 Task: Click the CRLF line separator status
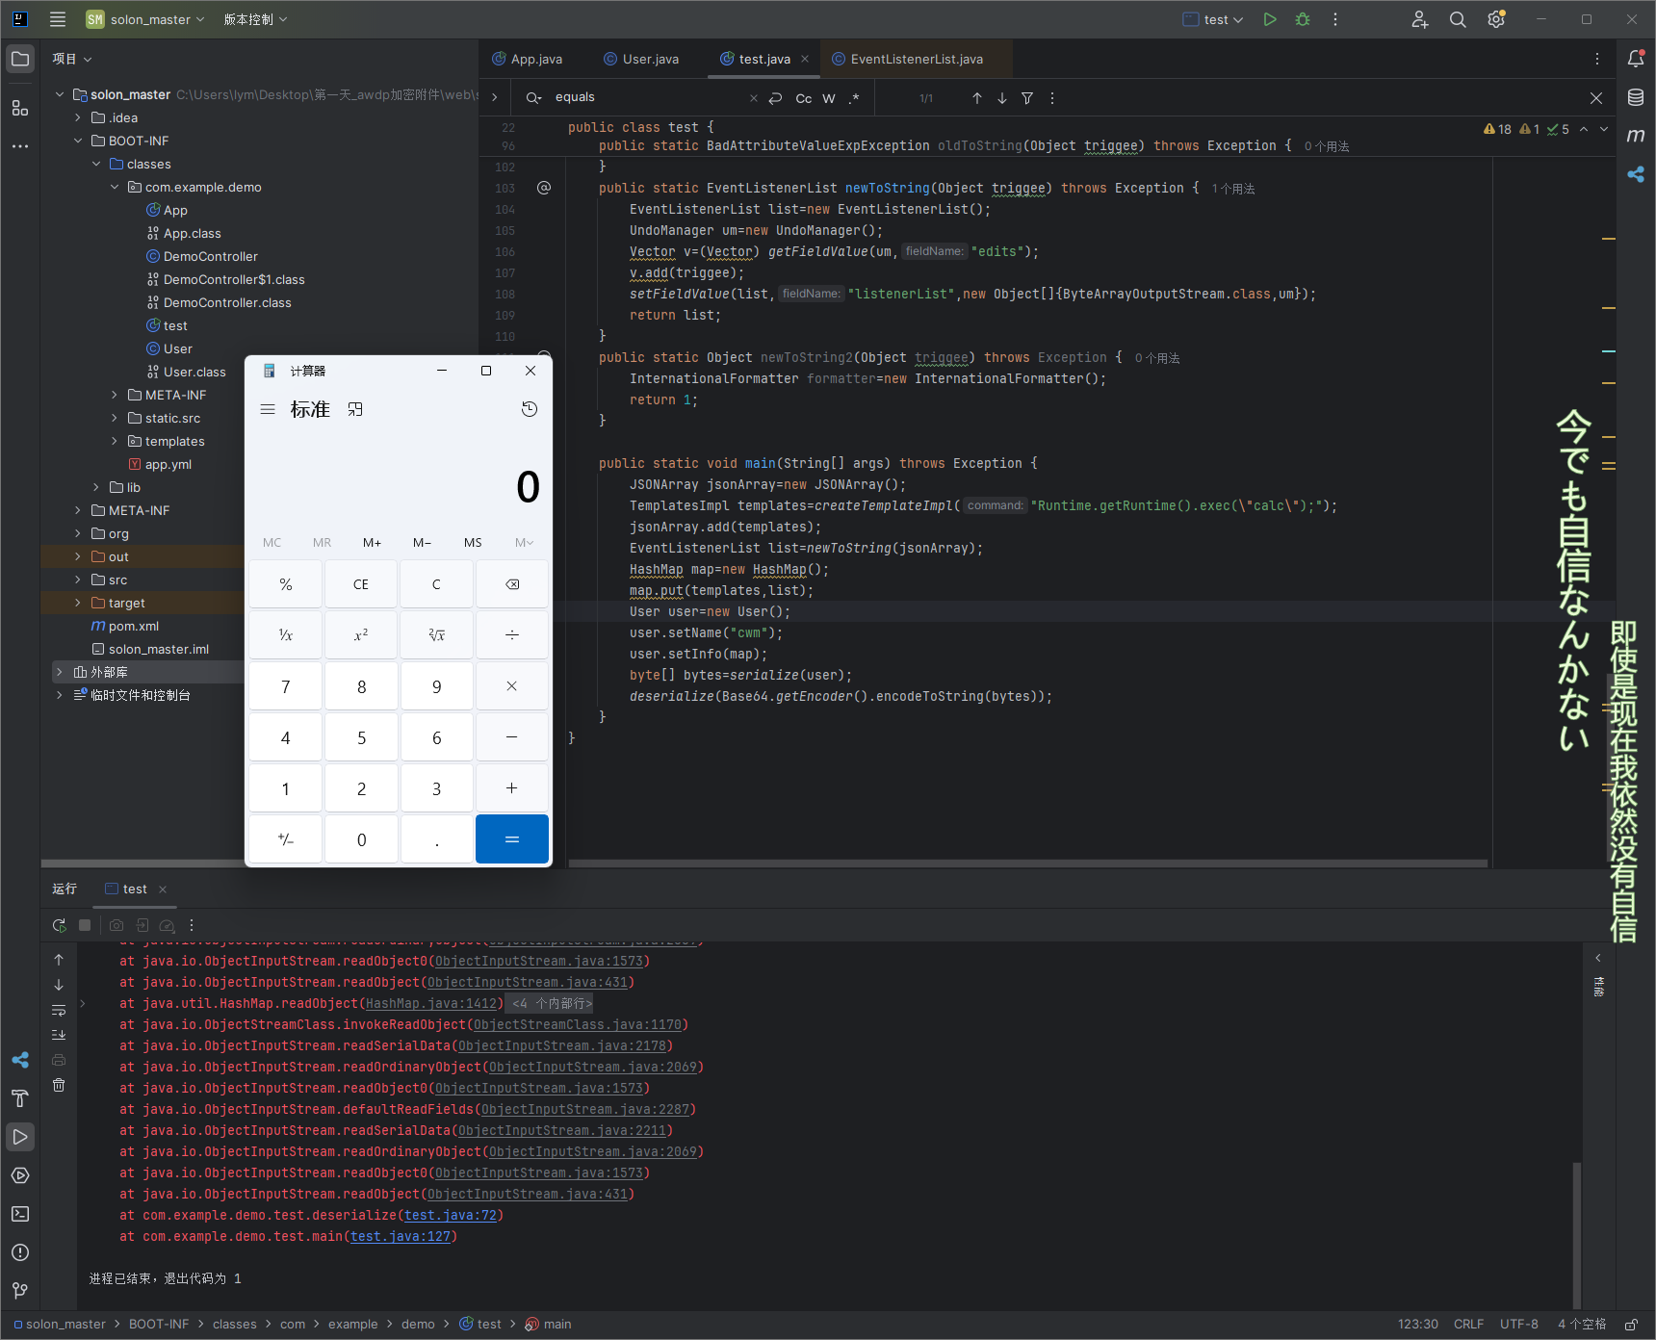[1468, 1324]
